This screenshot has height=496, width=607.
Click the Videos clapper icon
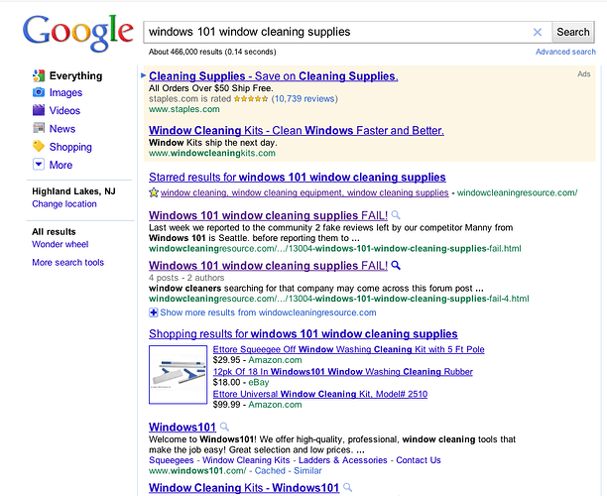pos(39,110)
